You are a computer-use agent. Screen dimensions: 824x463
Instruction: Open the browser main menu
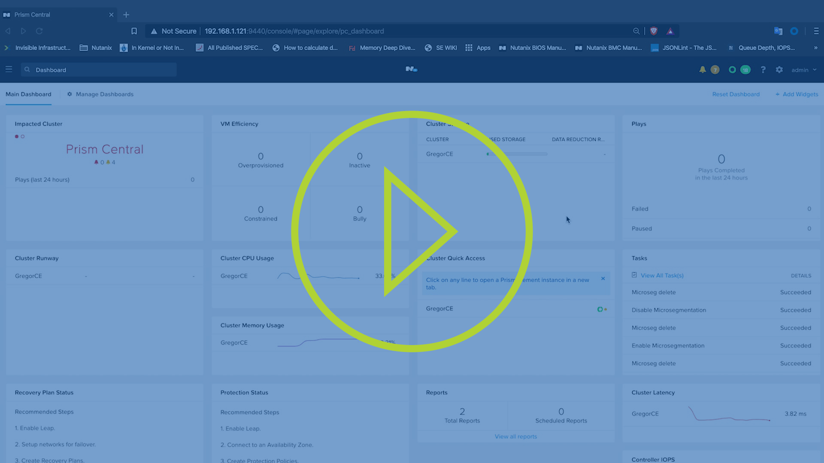click(x=816, y=31)
